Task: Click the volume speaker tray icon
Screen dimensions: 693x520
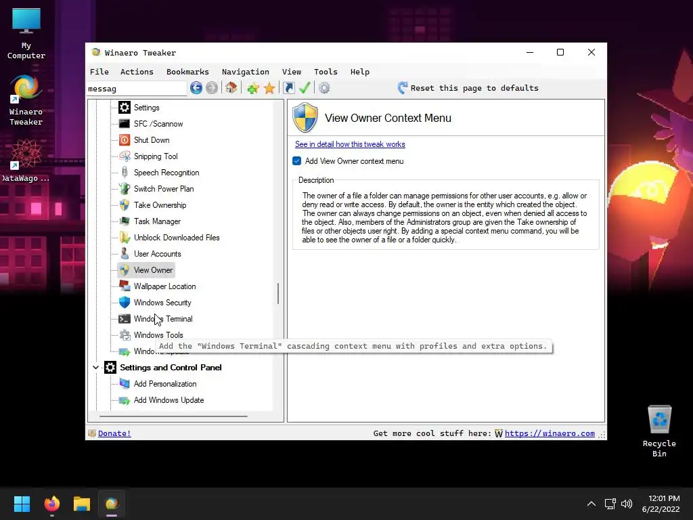Action: [627, 504]
